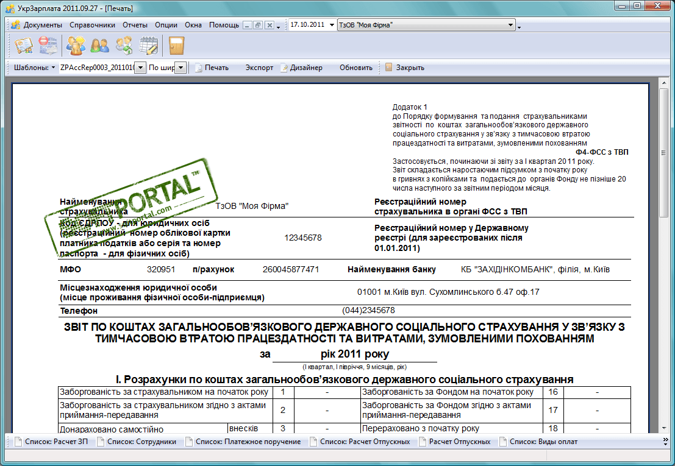
Task: Open the Помощь menu
Action: [224, 25]
